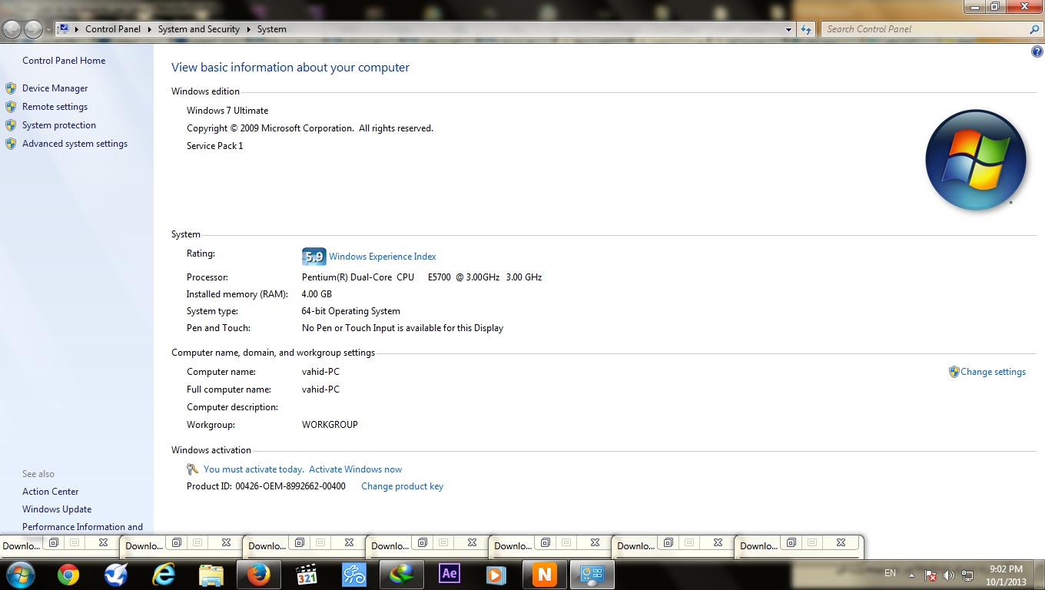Screen dimensions: 1045x590
Task: Open Performance Information and Tools link
Action: (82, 527)
